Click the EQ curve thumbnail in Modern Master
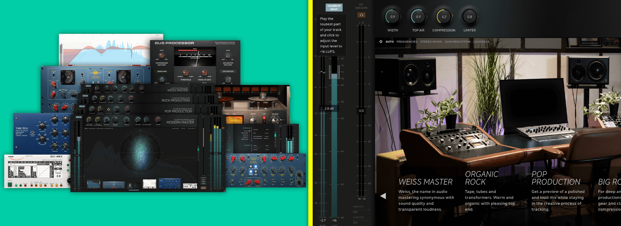621x226 pixels. [x=93, y=184]
